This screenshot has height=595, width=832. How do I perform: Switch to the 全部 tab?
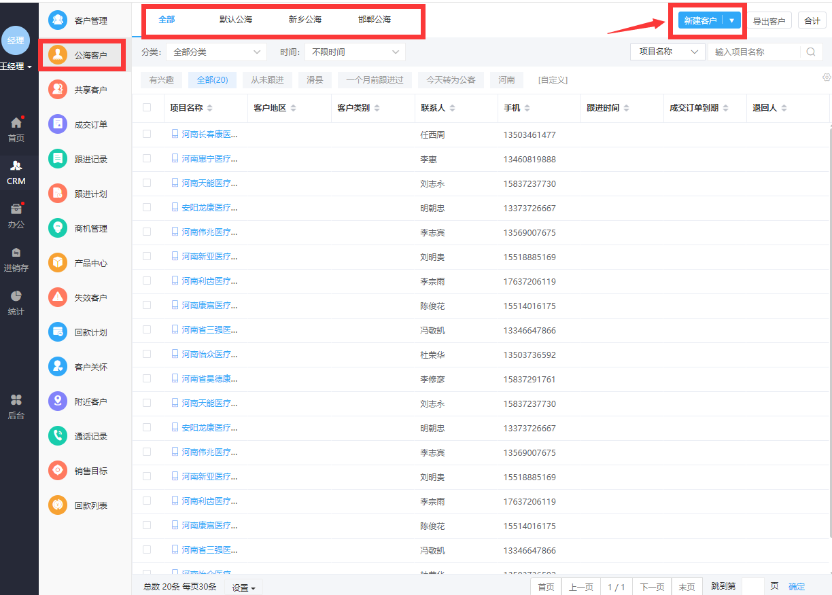point(167,19)
